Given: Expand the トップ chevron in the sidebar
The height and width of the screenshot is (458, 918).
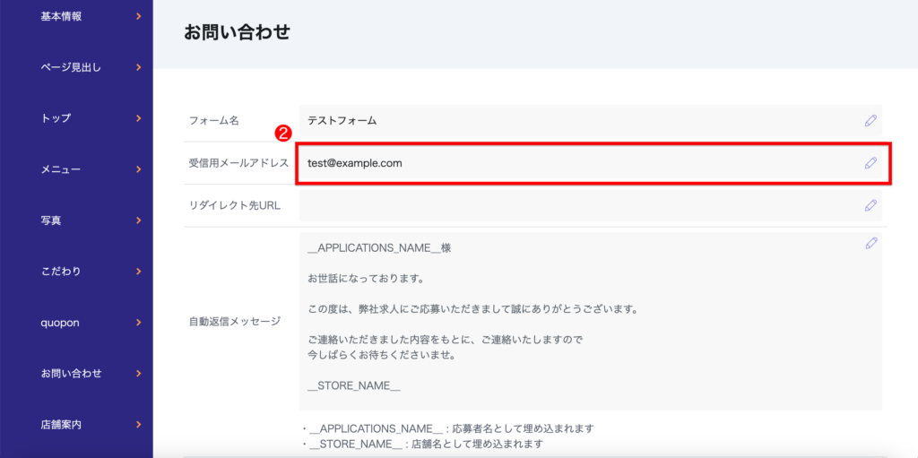Looking at the screenshot, I should [x=138, y=118].
